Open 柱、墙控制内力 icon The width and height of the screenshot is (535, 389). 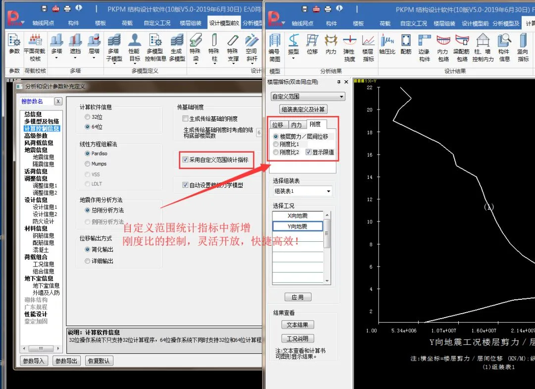[x=483, y=48]
